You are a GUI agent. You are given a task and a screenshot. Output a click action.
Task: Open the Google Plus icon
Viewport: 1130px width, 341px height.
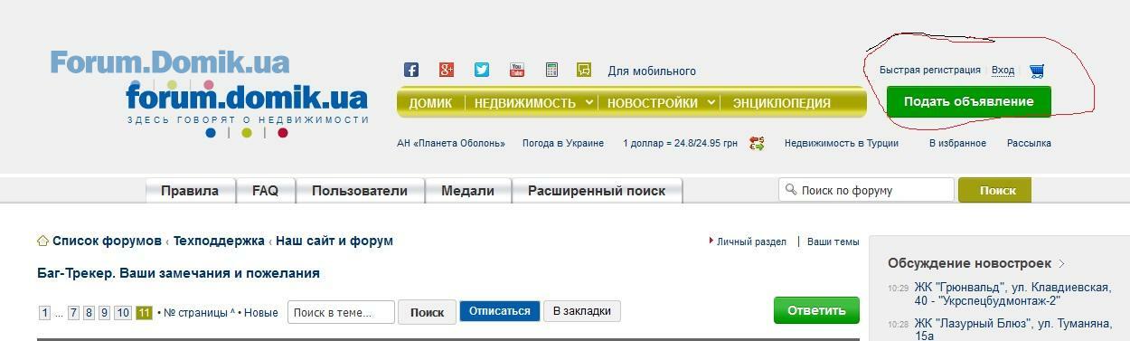click(x=447, y=70)
